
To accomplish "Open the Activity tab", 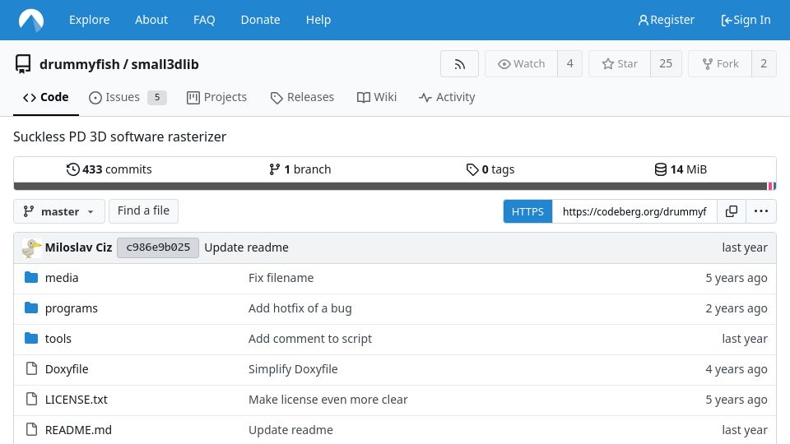I will [447, 97].
